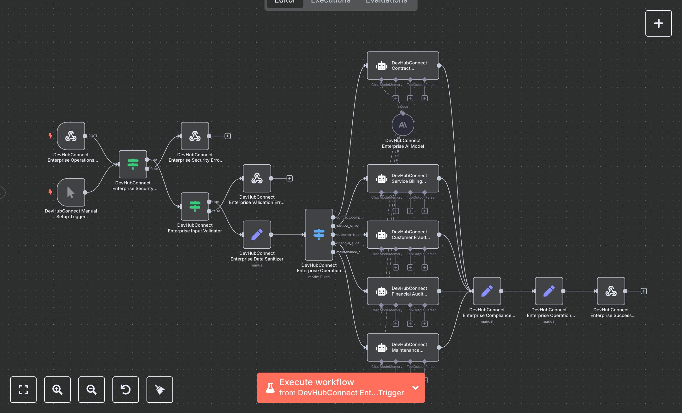Add node after Enterprise Success response node
Image resolution: width=682 pixels, height=413 pixels.
pos(644,291)
